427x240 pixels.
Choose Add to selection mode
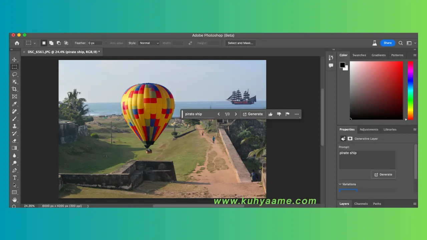tap(51, 43)
